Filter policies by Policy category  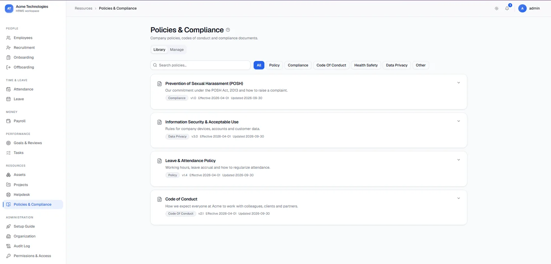point(274,65)
